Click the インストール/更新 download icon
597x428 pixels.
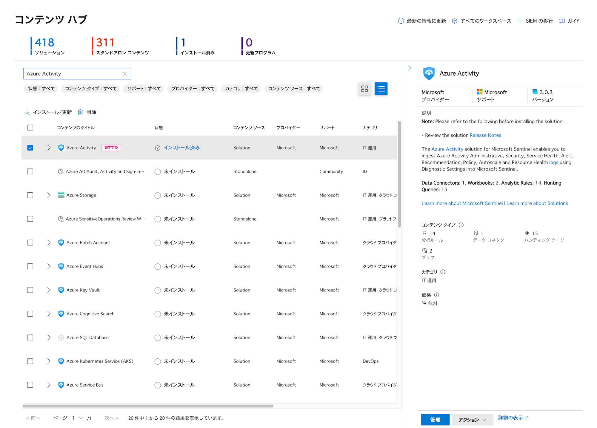point(27,112)
